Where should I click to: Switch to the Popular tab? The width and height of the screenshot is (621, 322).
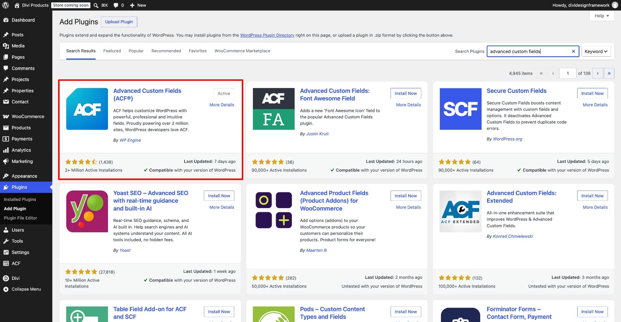tap(136, 51)
